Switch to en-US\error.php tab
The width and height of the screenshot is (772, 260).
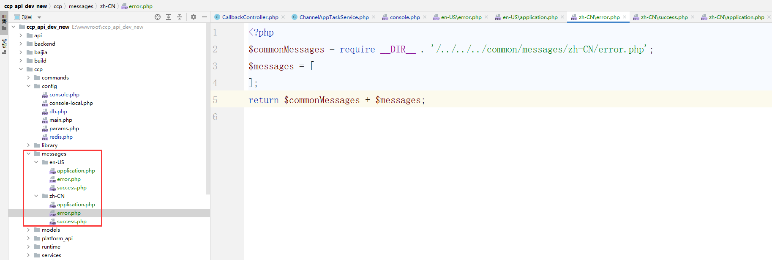[461, 17]
